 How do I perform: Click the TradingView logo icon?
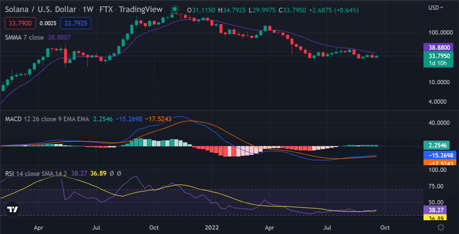13,209
